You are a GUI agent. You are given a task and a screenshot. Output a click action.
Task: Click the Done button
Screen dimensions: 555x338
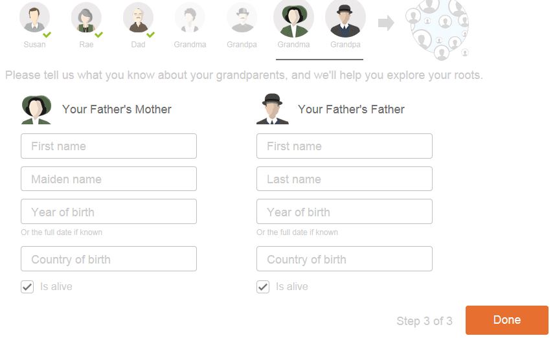(x=506, y=320)
